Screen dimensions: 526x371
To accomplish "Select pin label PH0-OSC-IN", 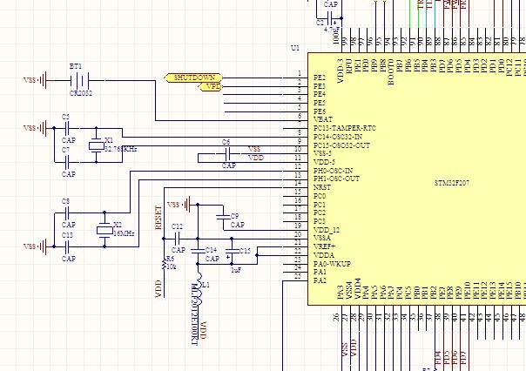I will coord(334,171).
